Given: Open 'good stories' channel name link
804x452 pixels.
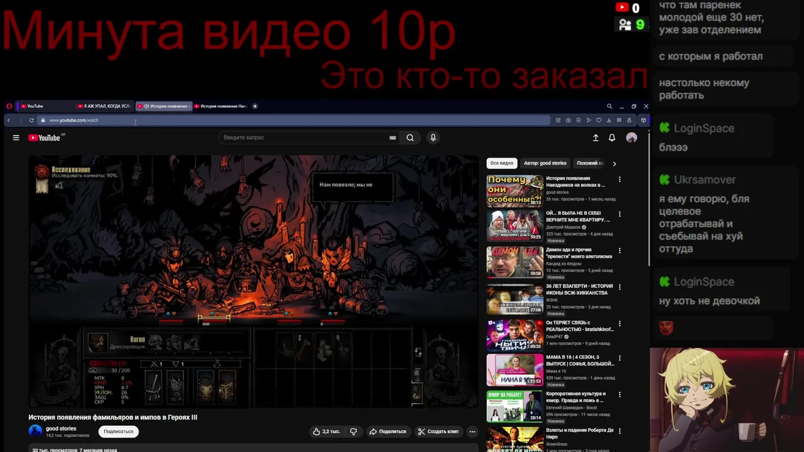Looking at the screenshot, I should pyautogui.click(x=61, y=429).
